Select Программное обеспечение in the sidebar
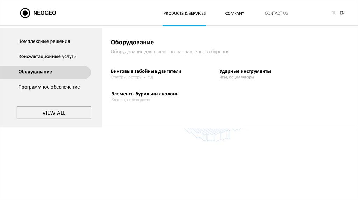This screenshot has height=200, width=358. point(49,87)
